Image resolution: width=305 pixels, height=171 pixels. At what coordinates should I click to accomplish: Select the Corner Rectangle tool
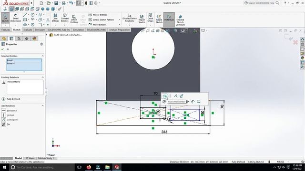[25, 20]
